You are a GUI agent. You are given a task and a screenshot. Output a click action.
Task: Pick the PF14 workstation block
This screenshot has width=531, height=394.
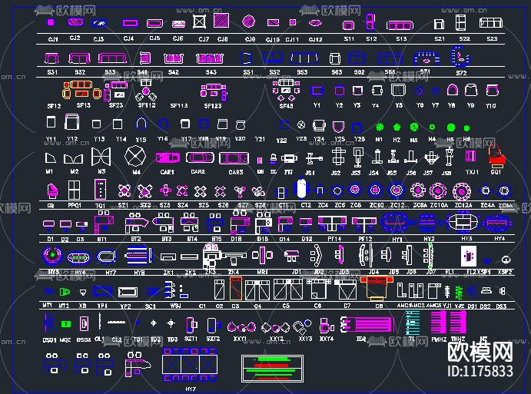[332, 223]
